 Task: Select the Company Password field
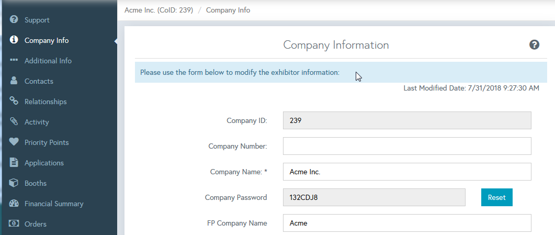pos(373,197)
